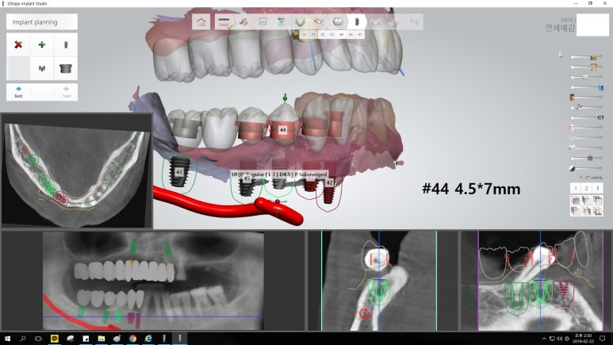Open Windows Start menu in taskbar

coord(7,339)
